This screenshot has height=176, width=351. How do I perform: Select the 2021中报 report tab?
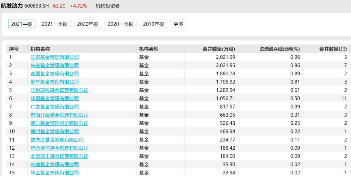tap(22, 24)
